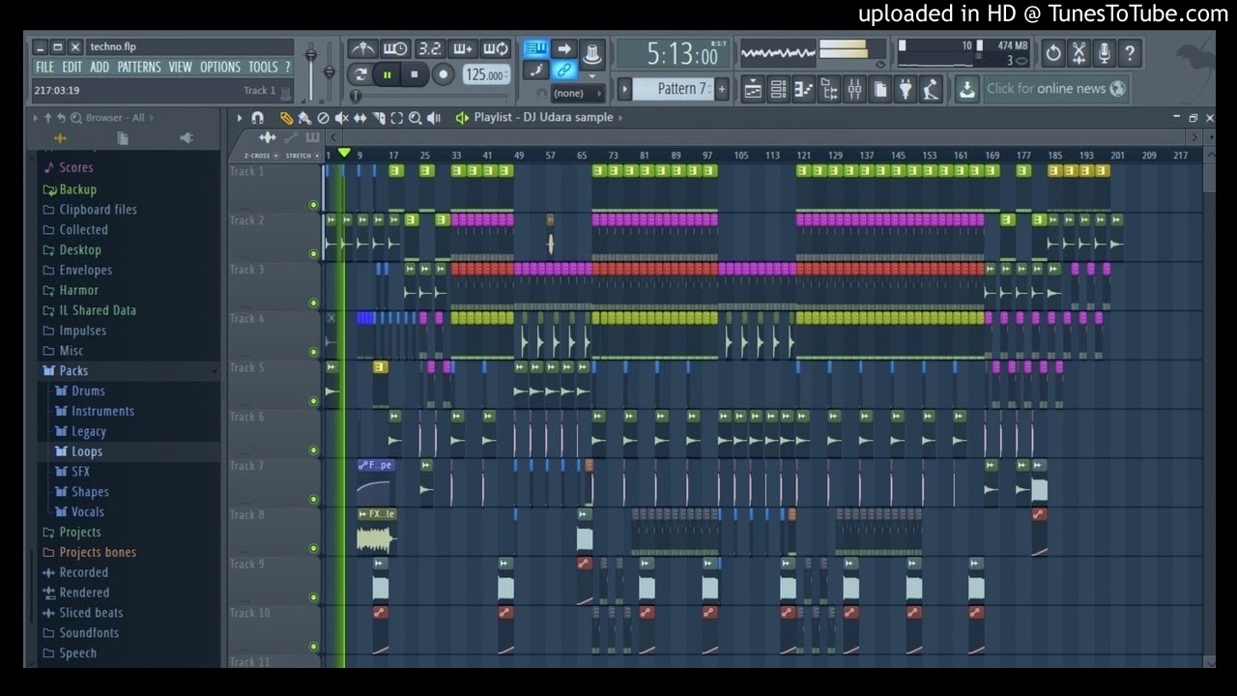Add new pattern with plus button

[x=721, y=89]
